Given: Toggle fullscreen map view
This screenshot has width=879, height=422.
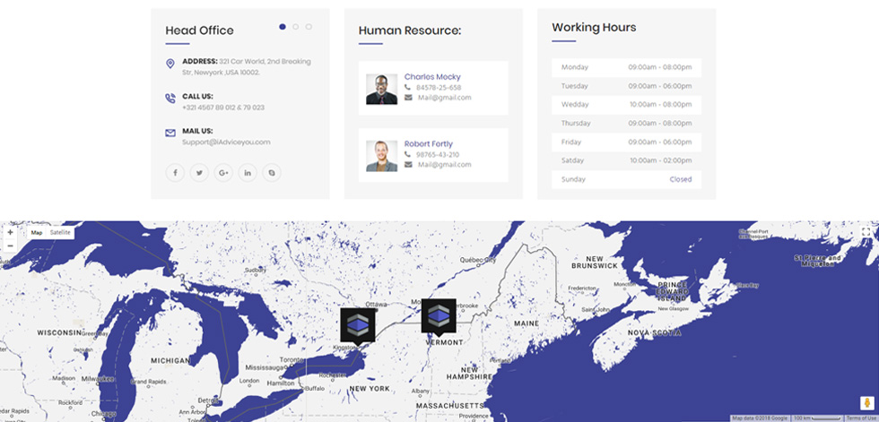Looking at the screenshot, I should 866,232.
